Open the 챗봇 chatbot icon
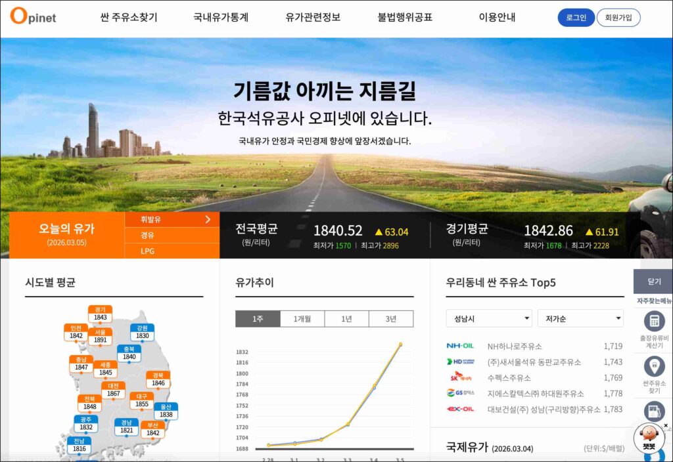The width and height of the screenshot is (673, 462). point(649,438)
